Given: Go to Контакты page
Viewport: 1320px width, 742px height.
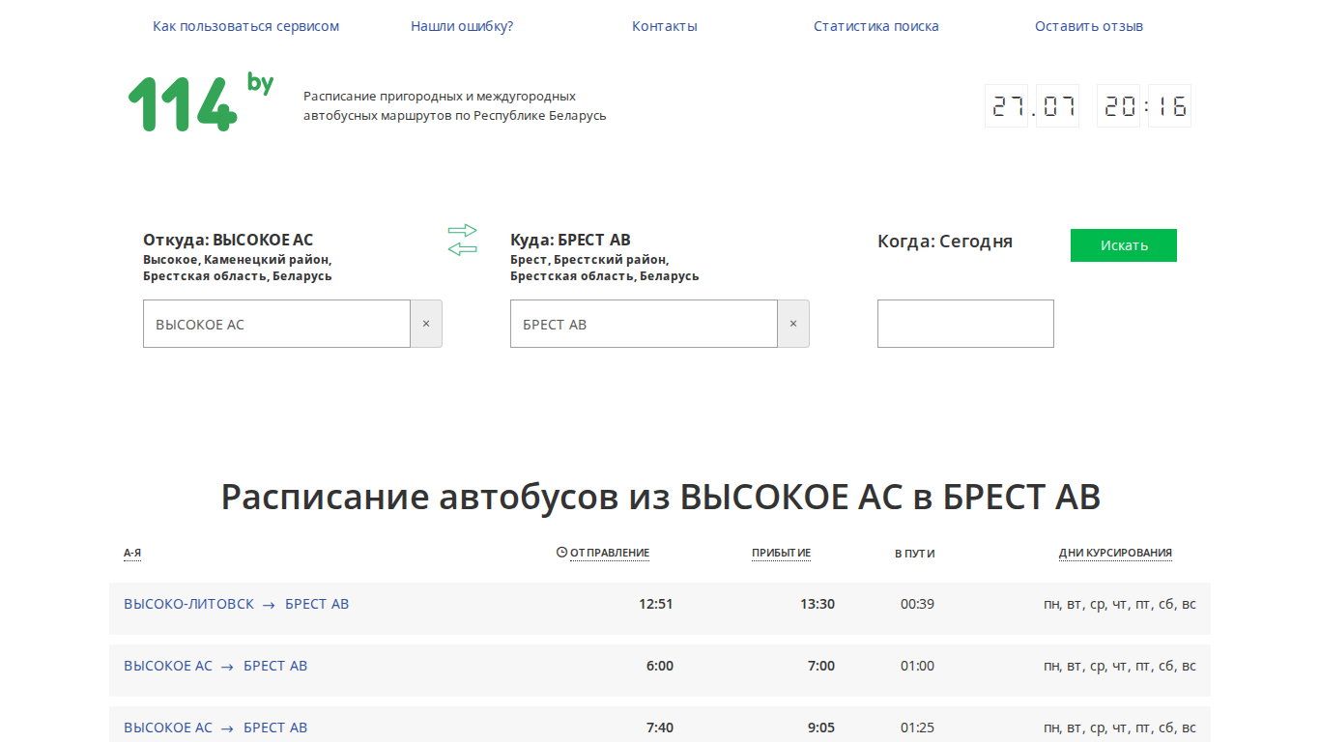Looking at the screenshot, I should coord(665,26).
